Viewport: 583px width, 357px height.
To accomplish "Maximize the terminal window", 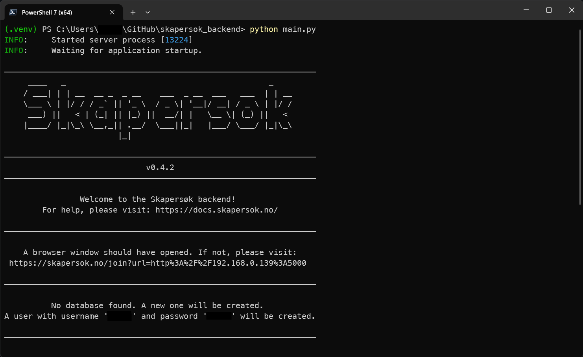I will point(549,10).
